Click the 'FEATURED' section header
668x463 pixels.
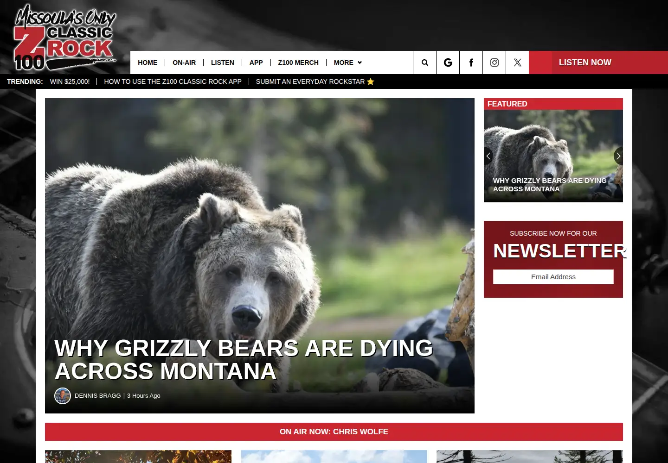click(x=507, y=104)
